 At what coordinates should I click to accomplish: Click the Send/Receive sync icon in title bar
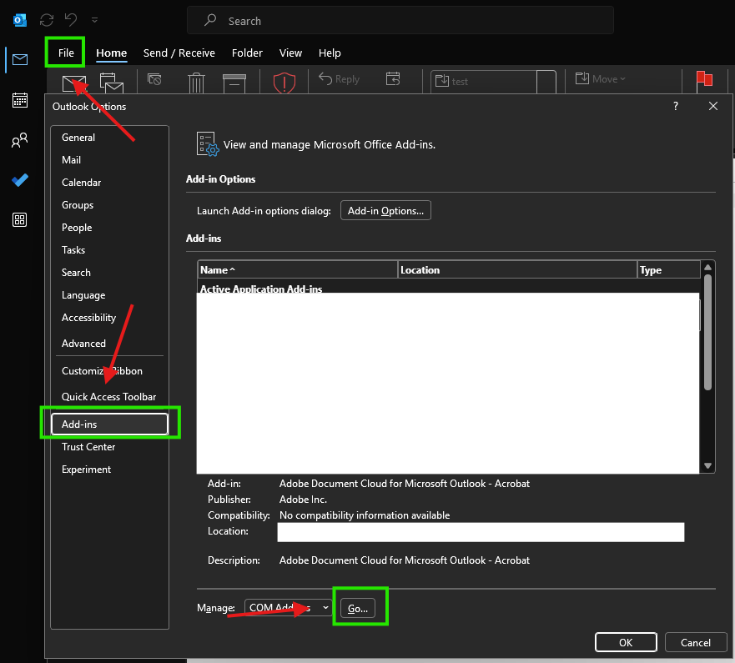click(x=47, y=20)
